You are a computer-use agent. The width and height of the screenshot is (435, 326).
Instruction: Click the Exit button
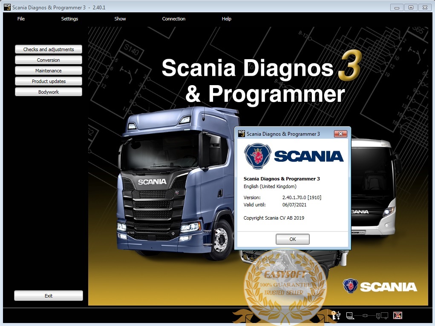coord(49,295)
